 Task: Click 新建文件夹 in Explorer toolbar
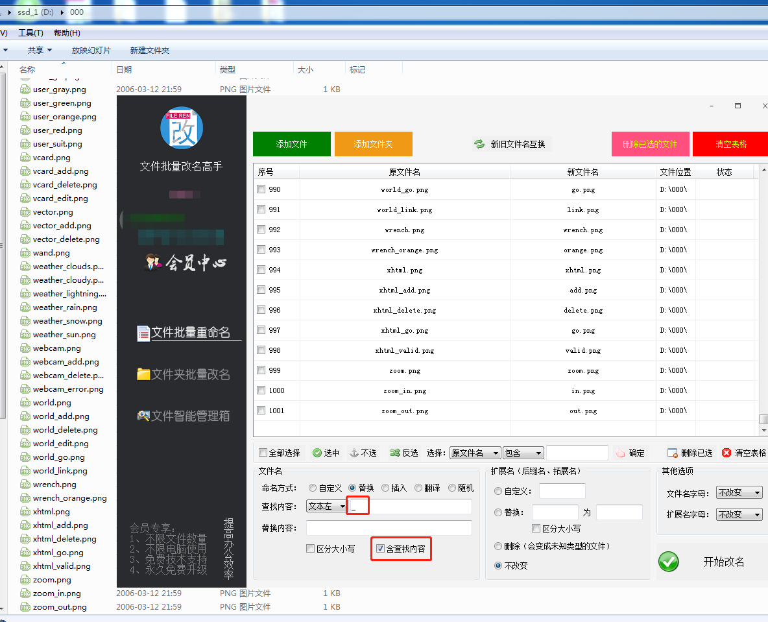coord(150,51)
